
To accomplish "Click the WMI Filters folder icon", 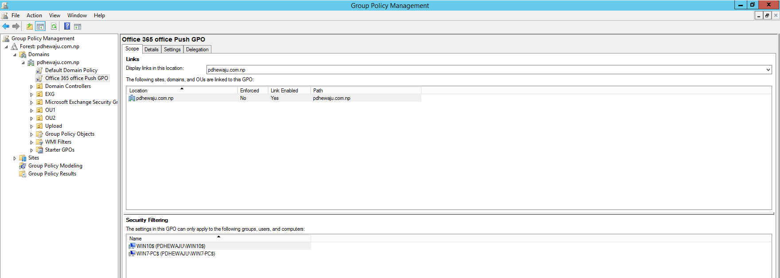I will click(x=39, y=142).
